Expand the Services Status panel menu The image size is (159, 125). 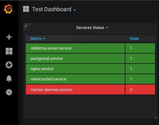point(107,28)
